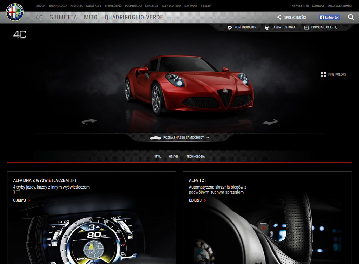Click the share icon beside Społeczności
Image resolution: width=359 pixels, height=264 pixels.
(x=279, y=17)
